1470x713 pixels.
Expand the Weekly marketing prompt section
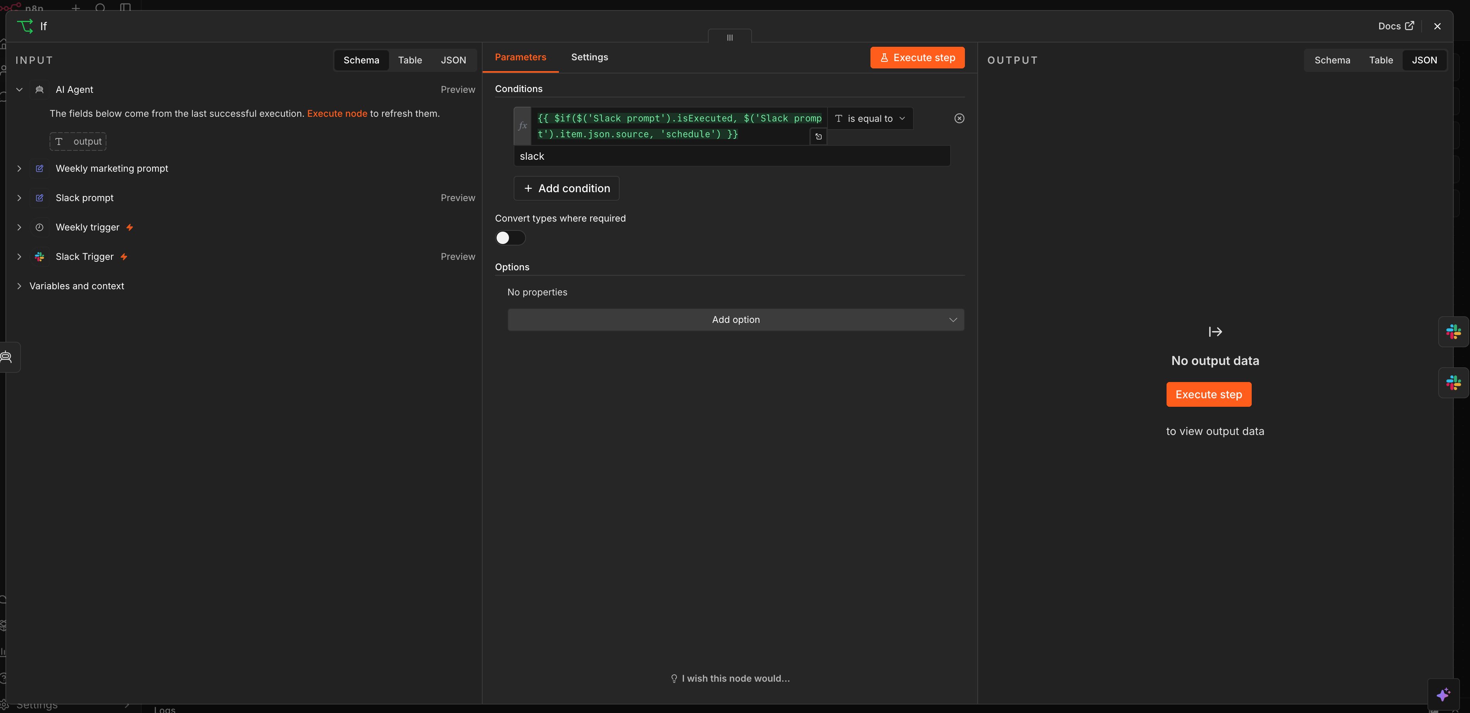coord(19,169)
